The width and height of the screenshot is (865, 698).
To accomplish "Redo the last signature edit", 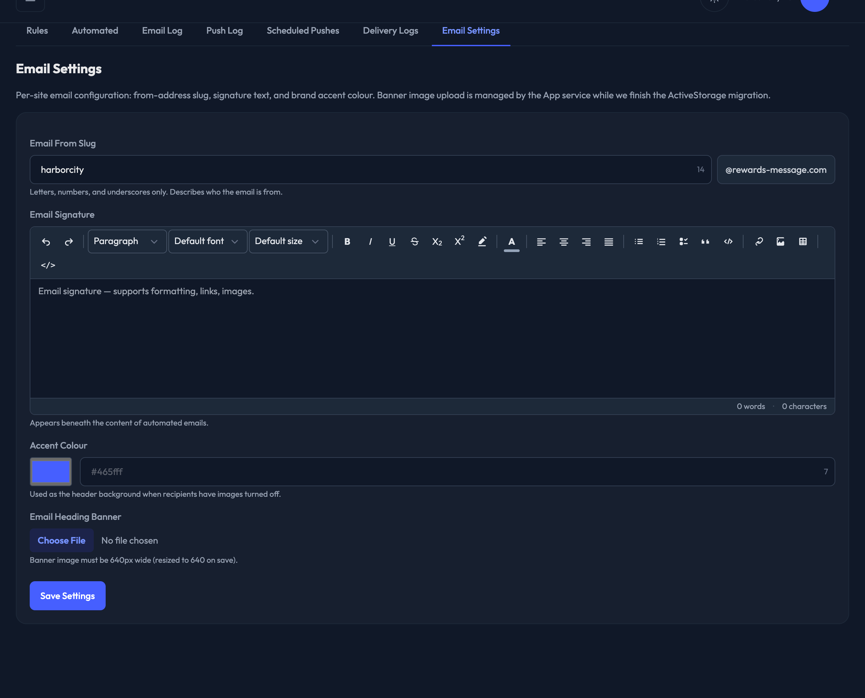I will pos(69,242).
